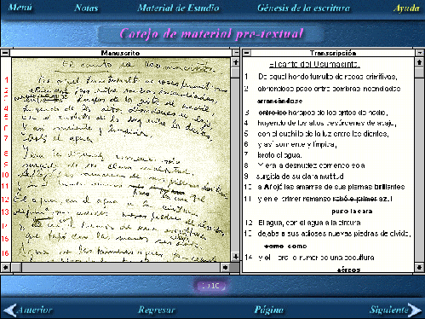Click Transcripción title bar down arrow

pyautogui.click(x=419, y=53)
